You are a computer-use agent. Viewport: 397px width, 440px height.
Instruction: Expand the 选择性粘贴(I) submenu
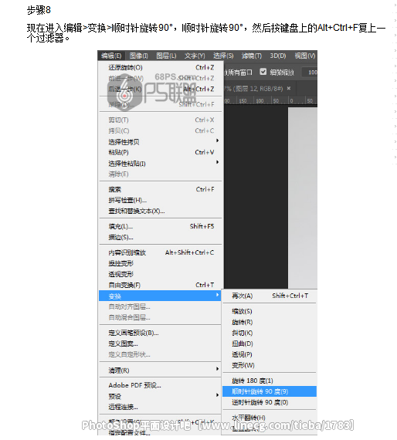161,163
